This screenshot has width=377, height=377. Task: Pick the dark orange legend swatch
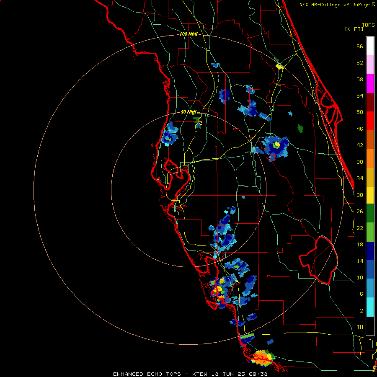(370, 139)
